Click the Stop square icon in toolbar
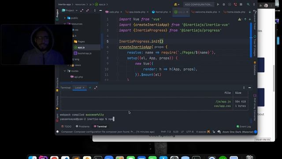Image resolution: width=282 pixels, height=159 pixels. [x=241, y=4]
